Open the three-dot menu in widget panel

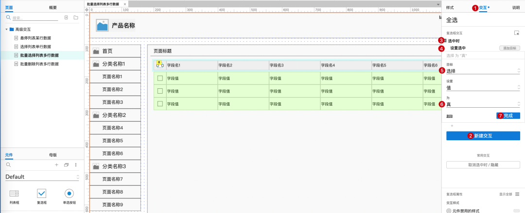coord(76,165)
